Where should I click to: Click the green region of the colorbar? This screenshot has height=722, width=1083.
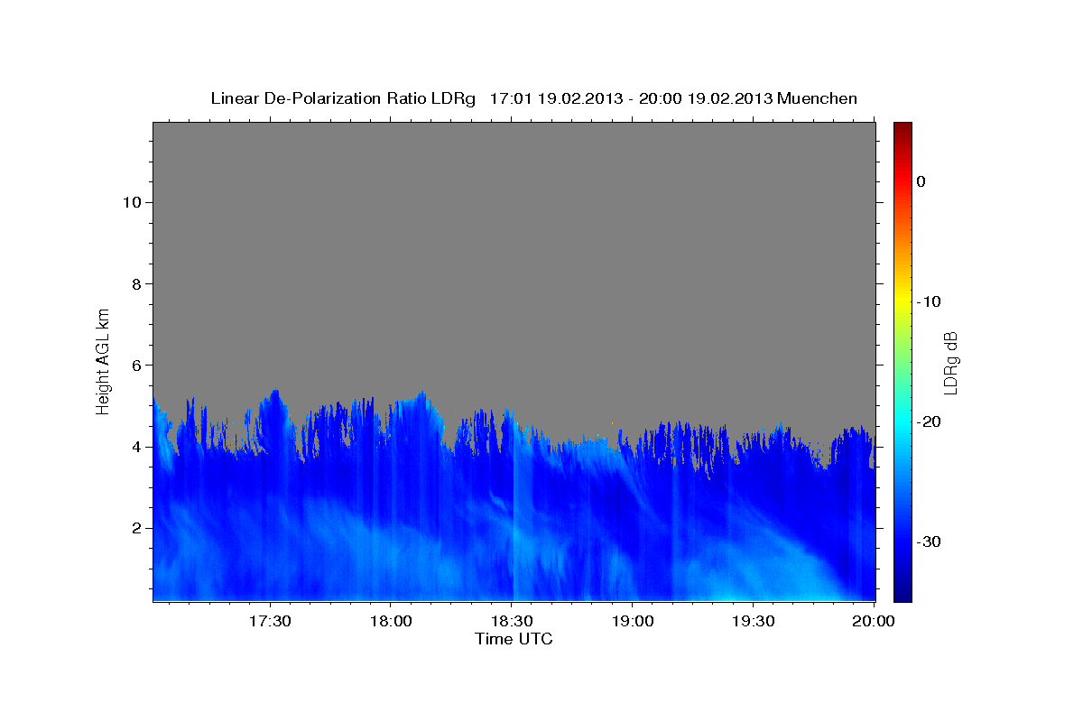tap(902, 361)
